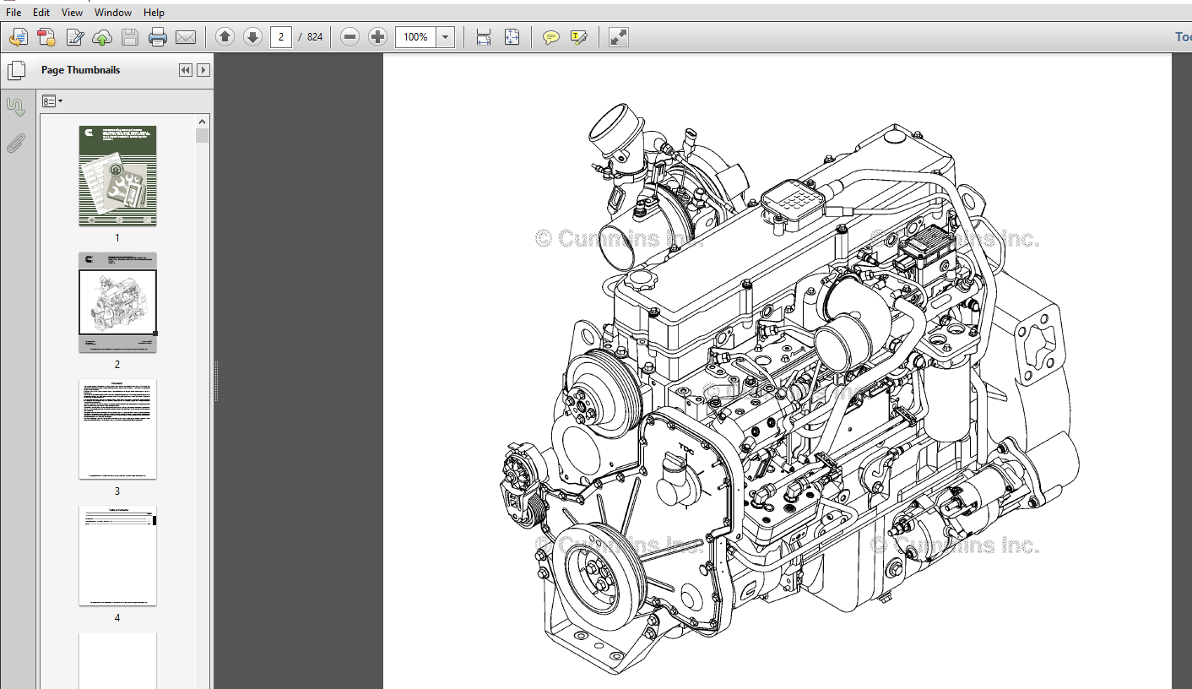1192x689 pixels.
Task: Expand the Page Thumbnails panel wider
Action: [203, 70]
